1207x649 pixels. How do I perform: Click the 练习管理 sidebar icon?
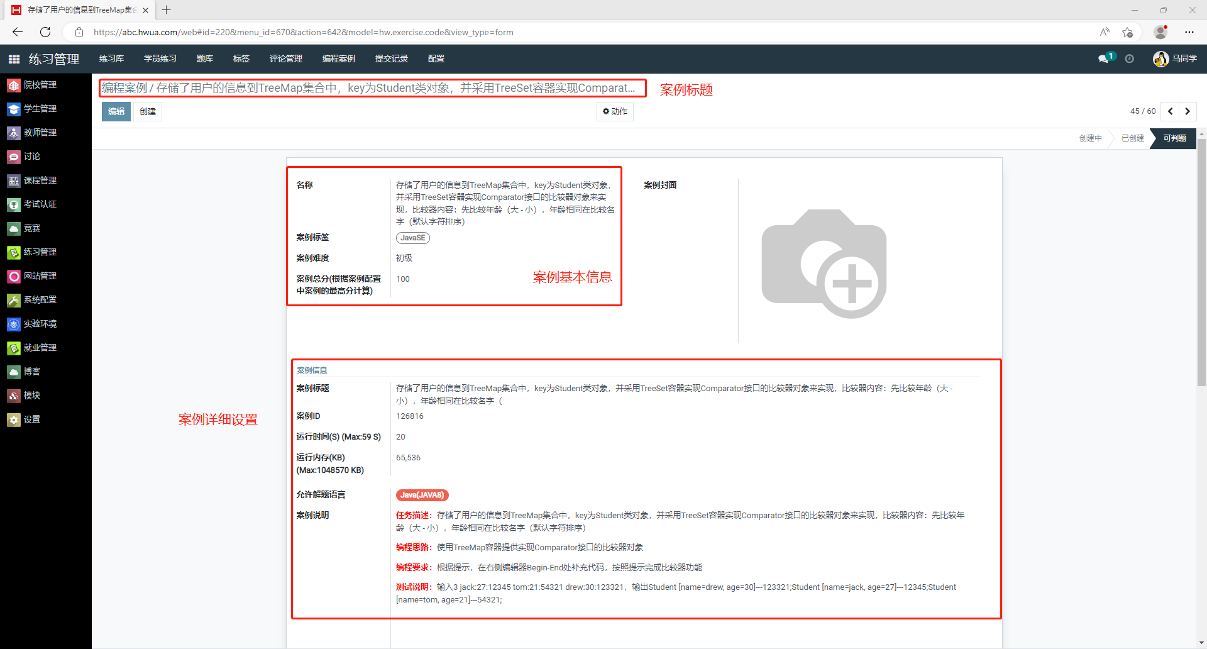14,252
